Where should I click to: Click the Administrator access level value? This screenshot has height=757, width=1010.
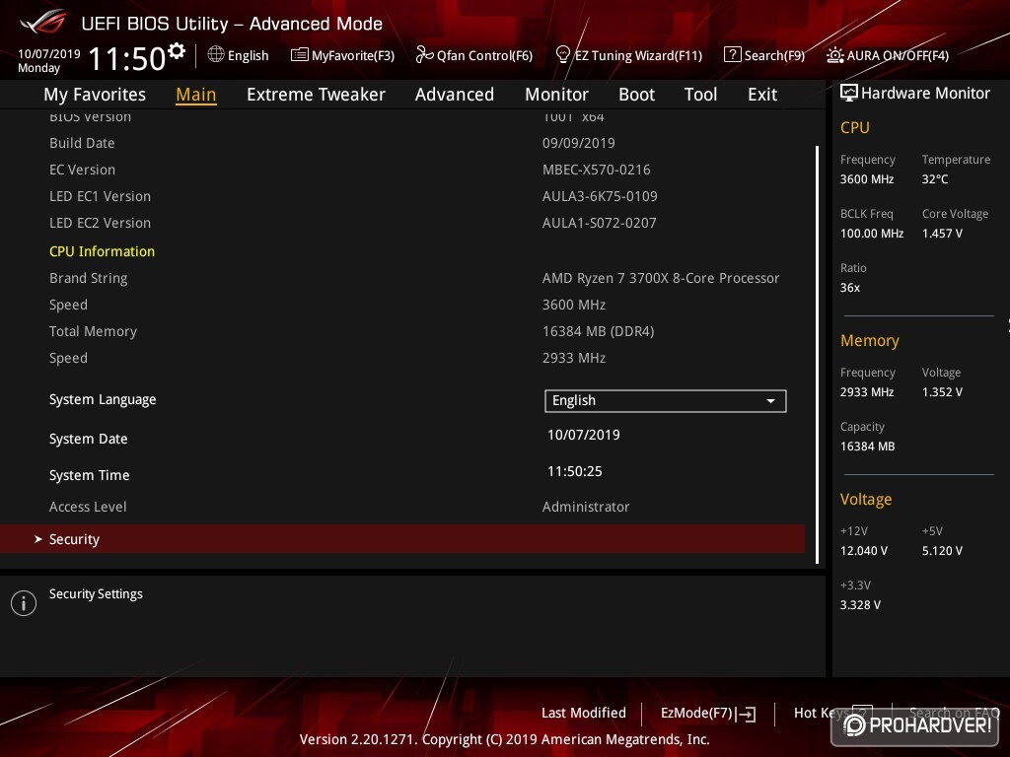[x=586, y=508]
